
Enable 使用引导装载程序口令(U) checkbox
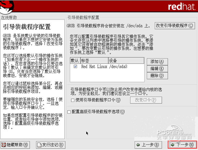[x=73, y=100]
